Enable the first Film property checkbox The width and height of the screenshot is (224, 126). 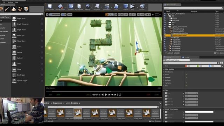[x=166, y=93]
